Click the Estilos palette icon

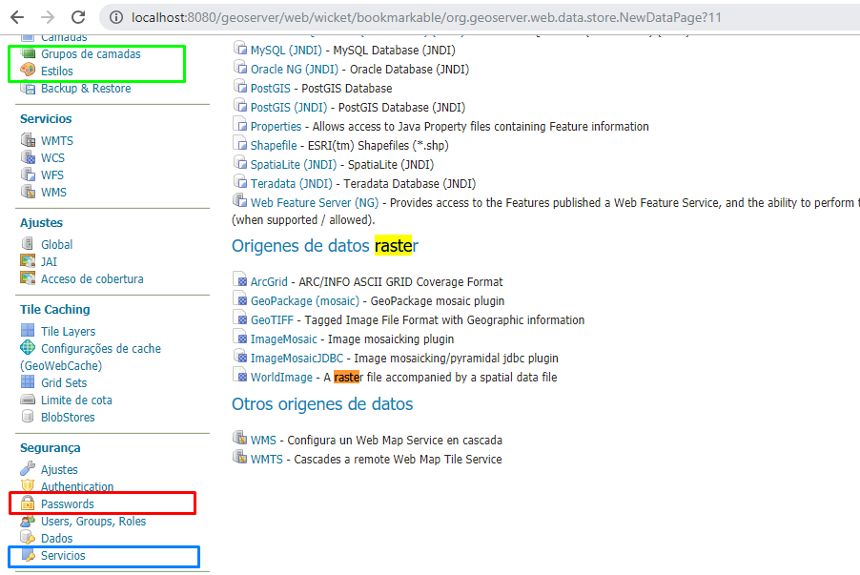click(28, 71)
